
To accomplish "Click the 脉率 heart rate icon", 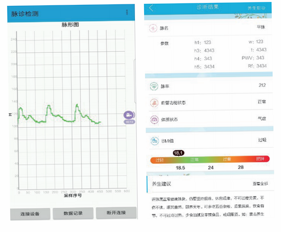I will click(x=154, y=86).
